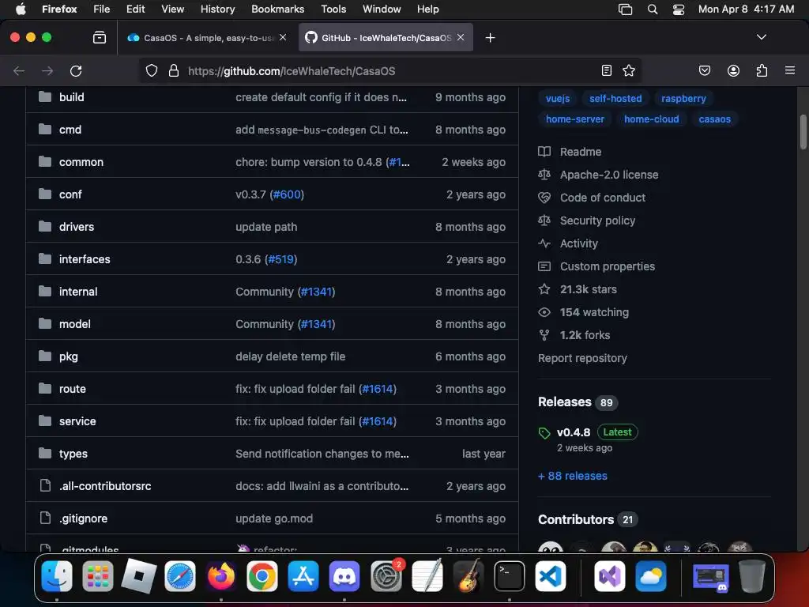809x607 pixels.
Task: Open the pkg folder
Action: tap(69, 356)
